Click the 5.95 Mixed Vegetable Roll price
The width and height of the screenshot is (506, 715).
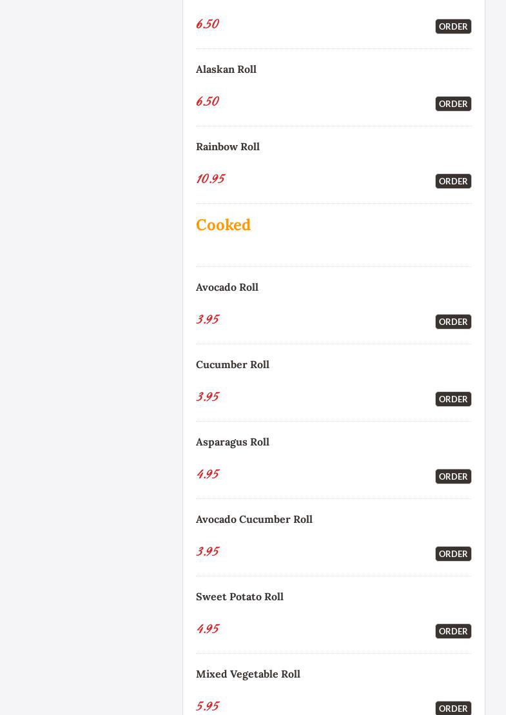coord(208,706)
